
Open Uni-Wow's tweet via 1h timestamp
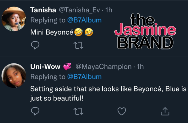(140, 67)
